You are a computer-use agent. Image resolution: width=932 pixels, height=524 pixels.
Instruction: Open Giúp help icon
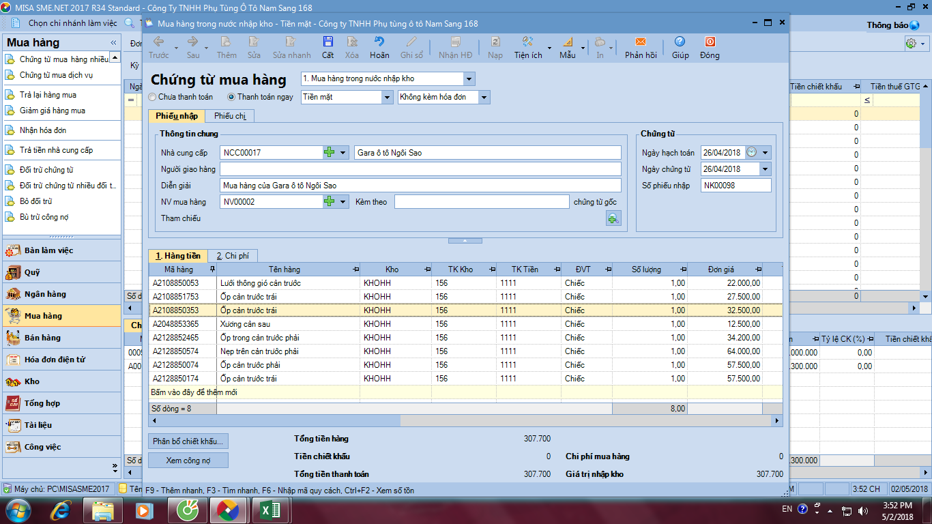[x=680, y=42]
